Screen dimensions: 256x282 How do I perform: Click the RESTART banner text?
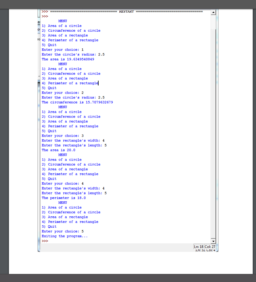127,11
